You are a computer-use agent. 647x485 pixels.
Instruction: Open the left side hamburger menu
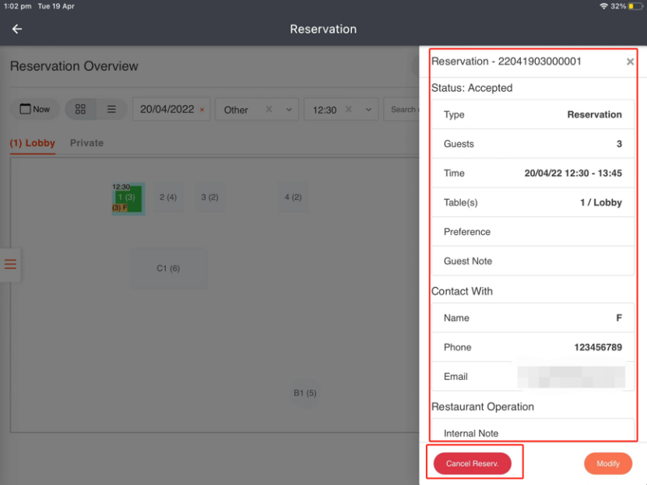(10, 265)
